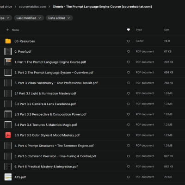Screen dimensions: 185x185
Task: Open thumbnail of ATS.pdf
Action: click(x=8, y=177)
